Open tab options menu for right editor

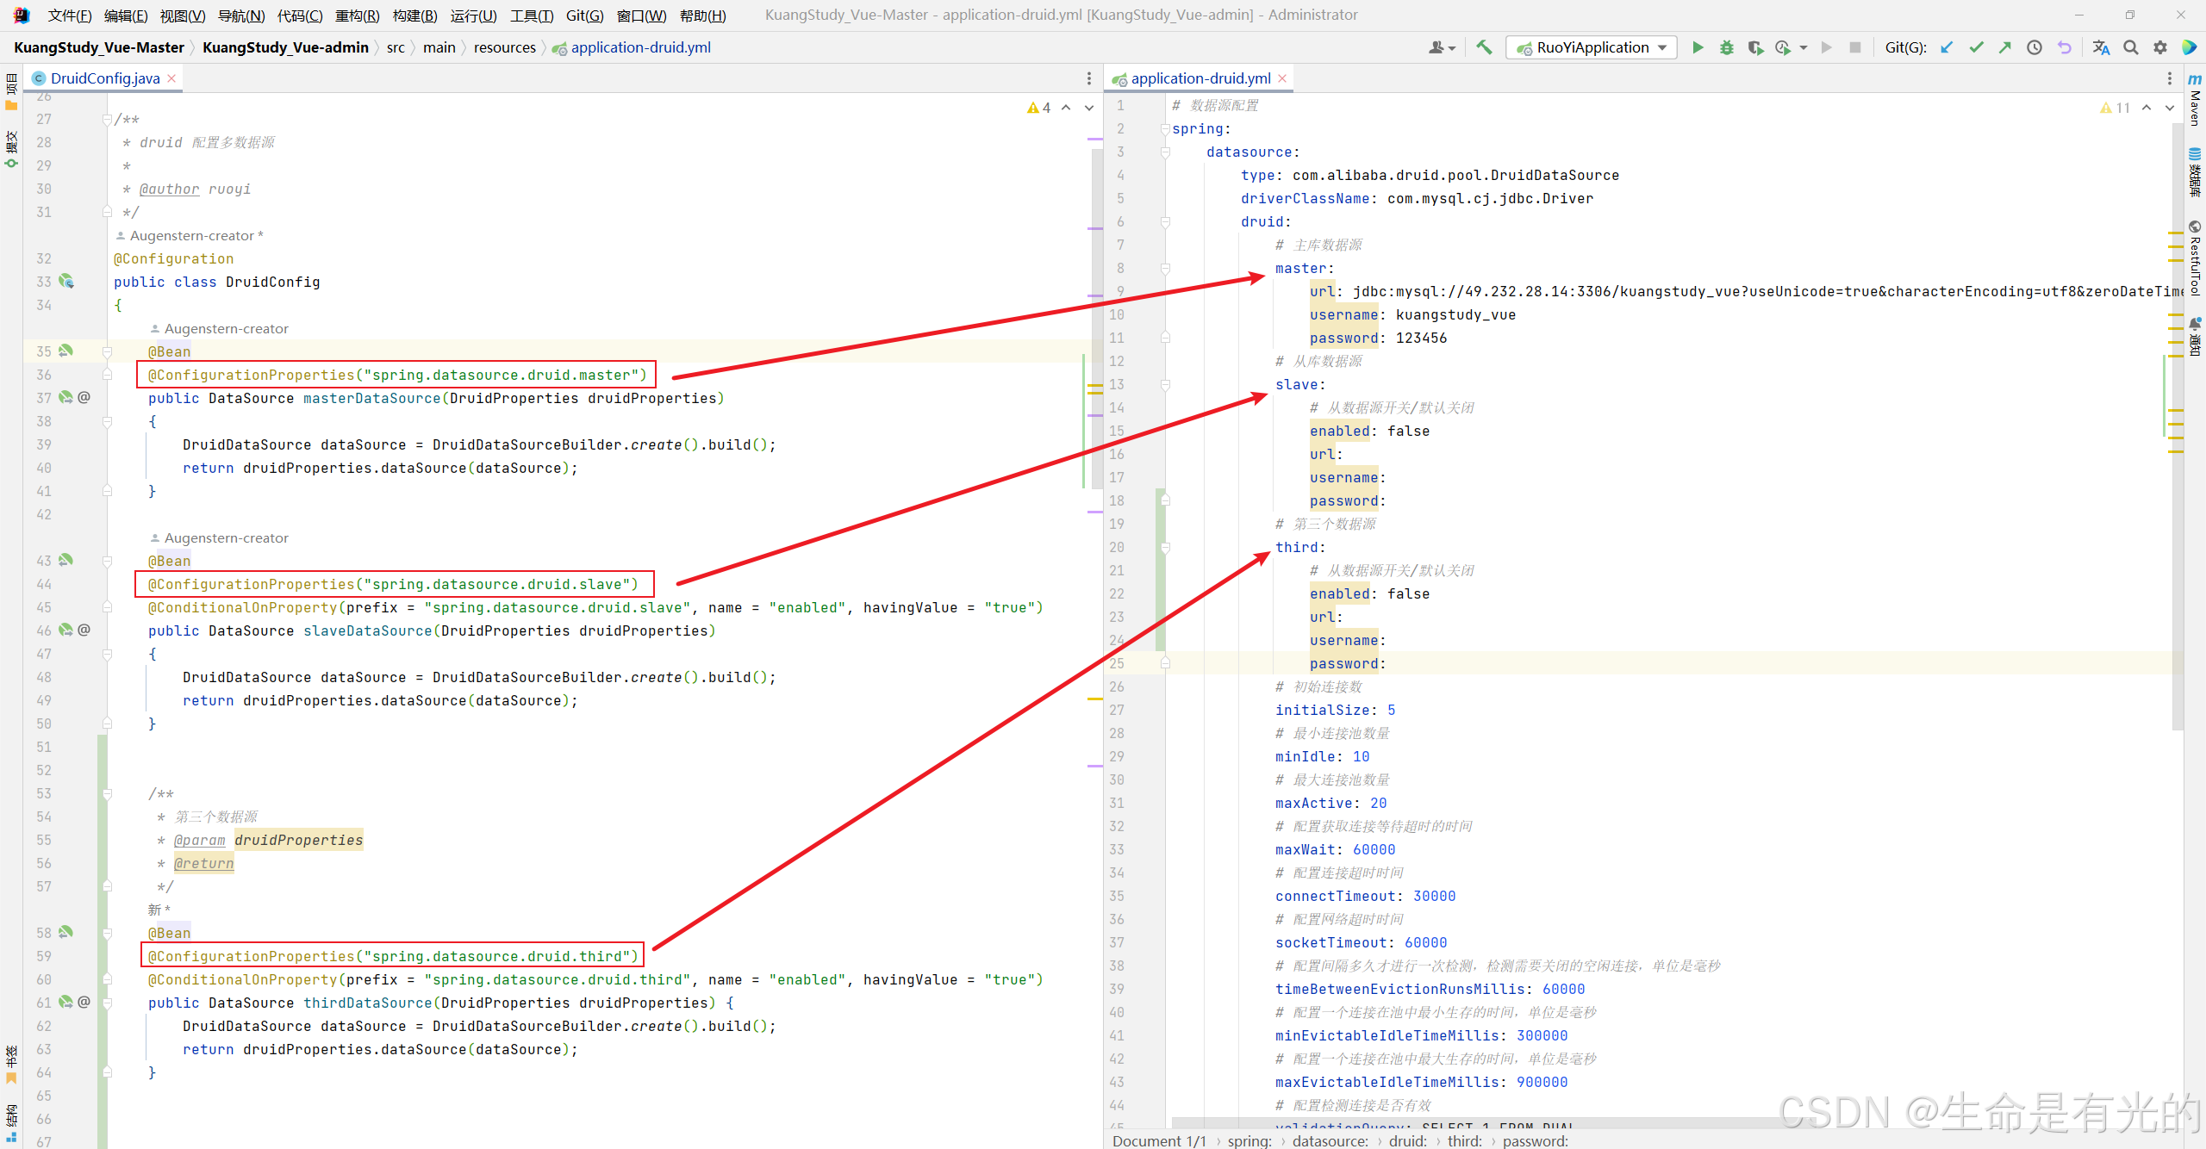[x=2170, y=78]
